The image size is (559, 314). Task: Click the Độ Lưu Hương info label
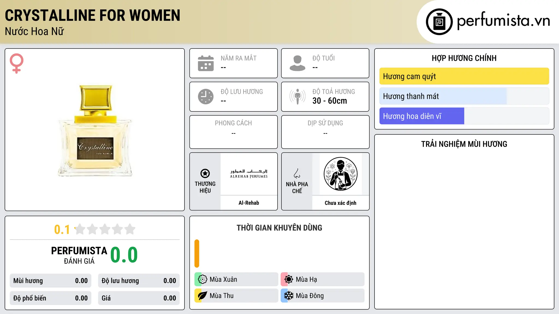(x=242, y=92)
